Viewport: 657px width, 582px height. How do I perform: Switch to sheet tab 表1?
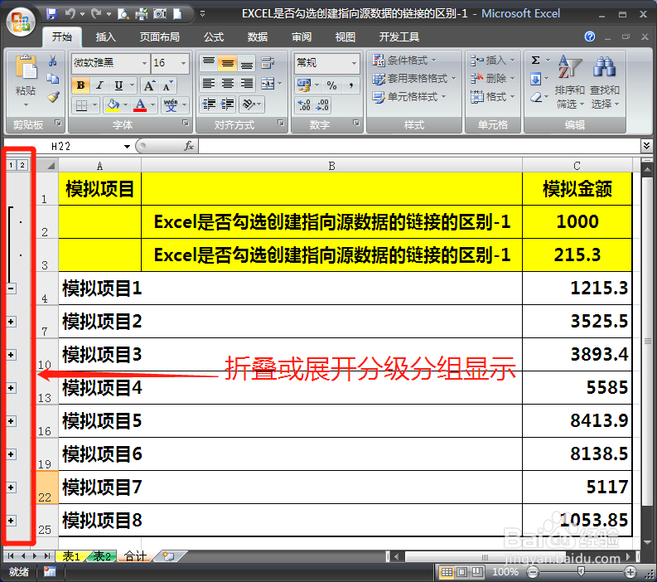(71, 556)
